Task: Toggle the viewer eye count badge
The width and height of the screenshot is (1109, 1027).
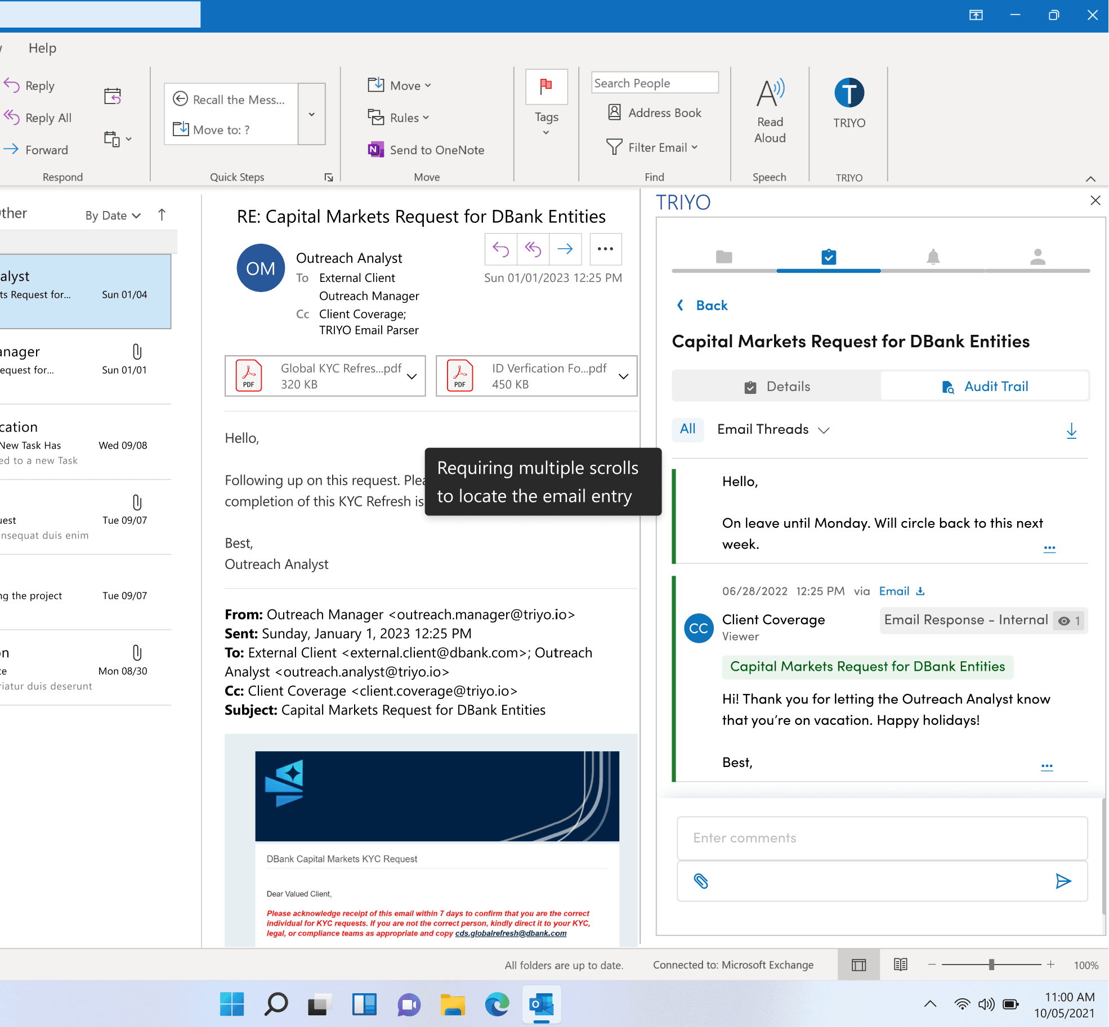Action: click(x=1069, y=621)
